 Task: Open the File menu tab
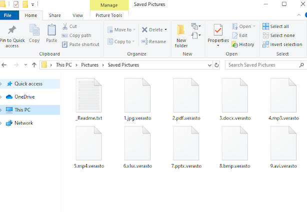[x=8, y=15]
